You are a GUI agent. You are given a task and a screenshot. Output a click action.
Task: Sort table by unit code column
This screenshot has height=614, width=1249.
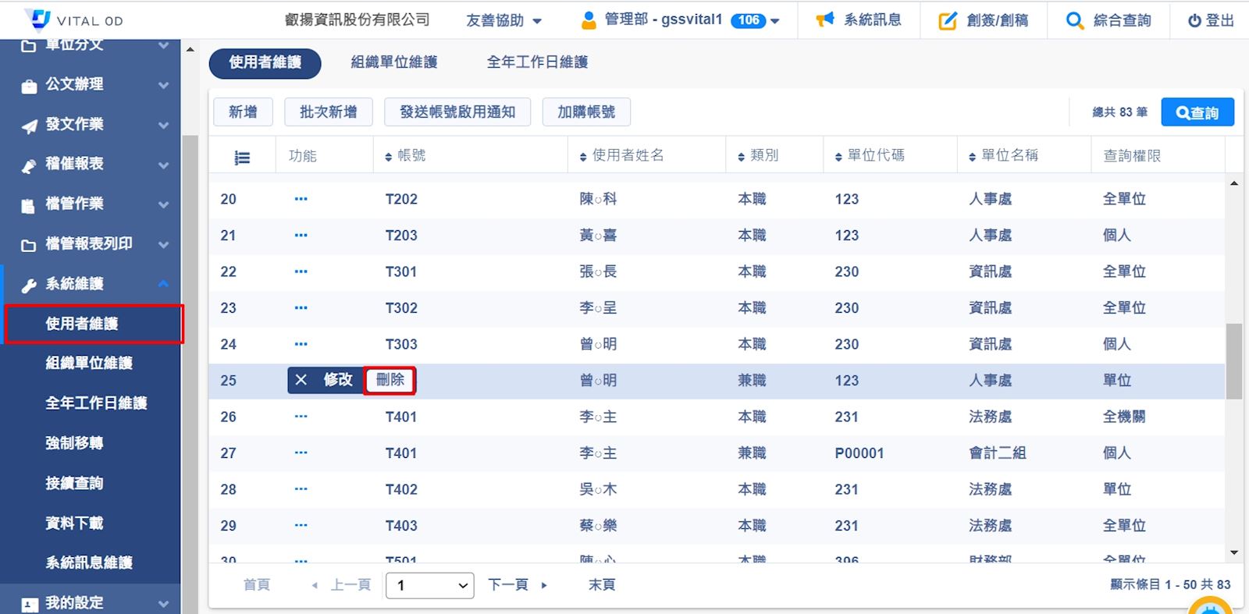coord(870,156)
